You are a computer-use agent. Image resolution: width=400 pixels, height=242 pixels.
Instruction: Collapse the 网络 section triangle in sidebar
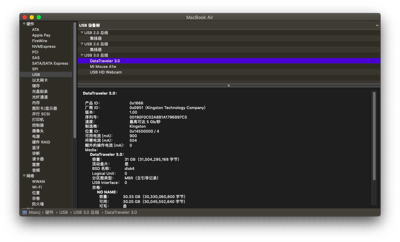pyautogui.click(x=24, y=176)
